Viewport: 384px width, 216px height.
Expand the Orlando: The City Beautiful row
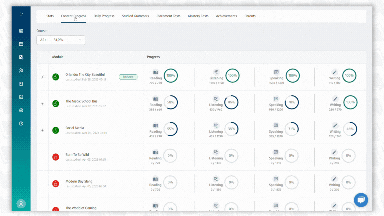42,77
